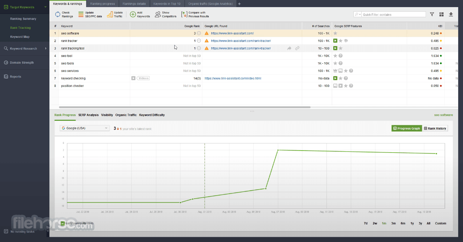Switch to Organic traffic (Google Analytics) tab
This screenshot has width=463, height=242.
(x=210, y=4)
